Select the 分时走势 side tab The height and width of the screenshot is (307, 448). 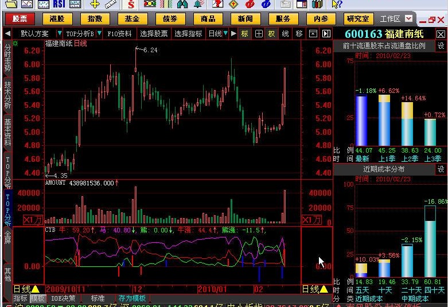click(7, 57)
